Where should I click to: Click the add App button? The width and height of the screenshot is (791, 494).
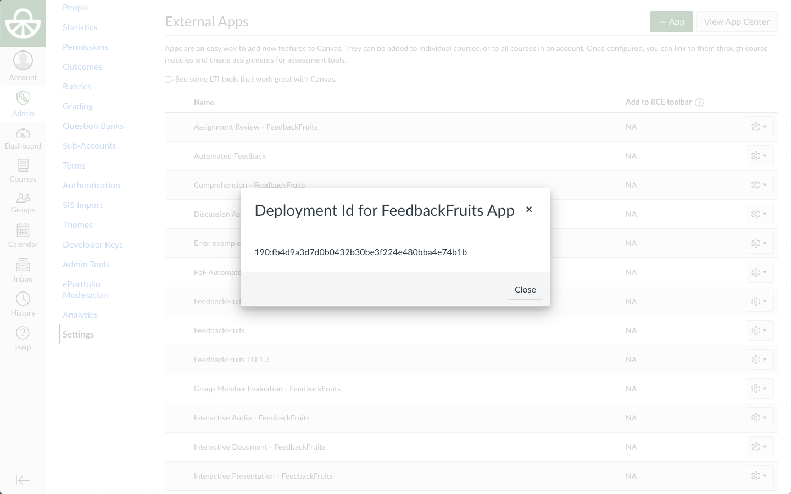pyautogui.click(x=671, y=21)
